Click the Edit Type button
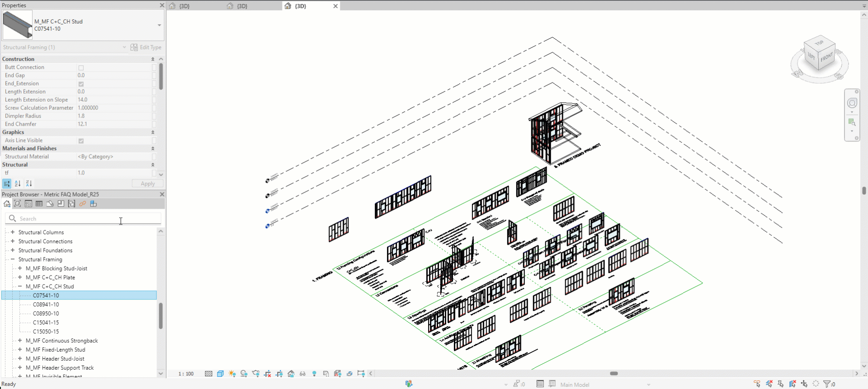Viewport: 868px width, 389px height. coord(146,47)
